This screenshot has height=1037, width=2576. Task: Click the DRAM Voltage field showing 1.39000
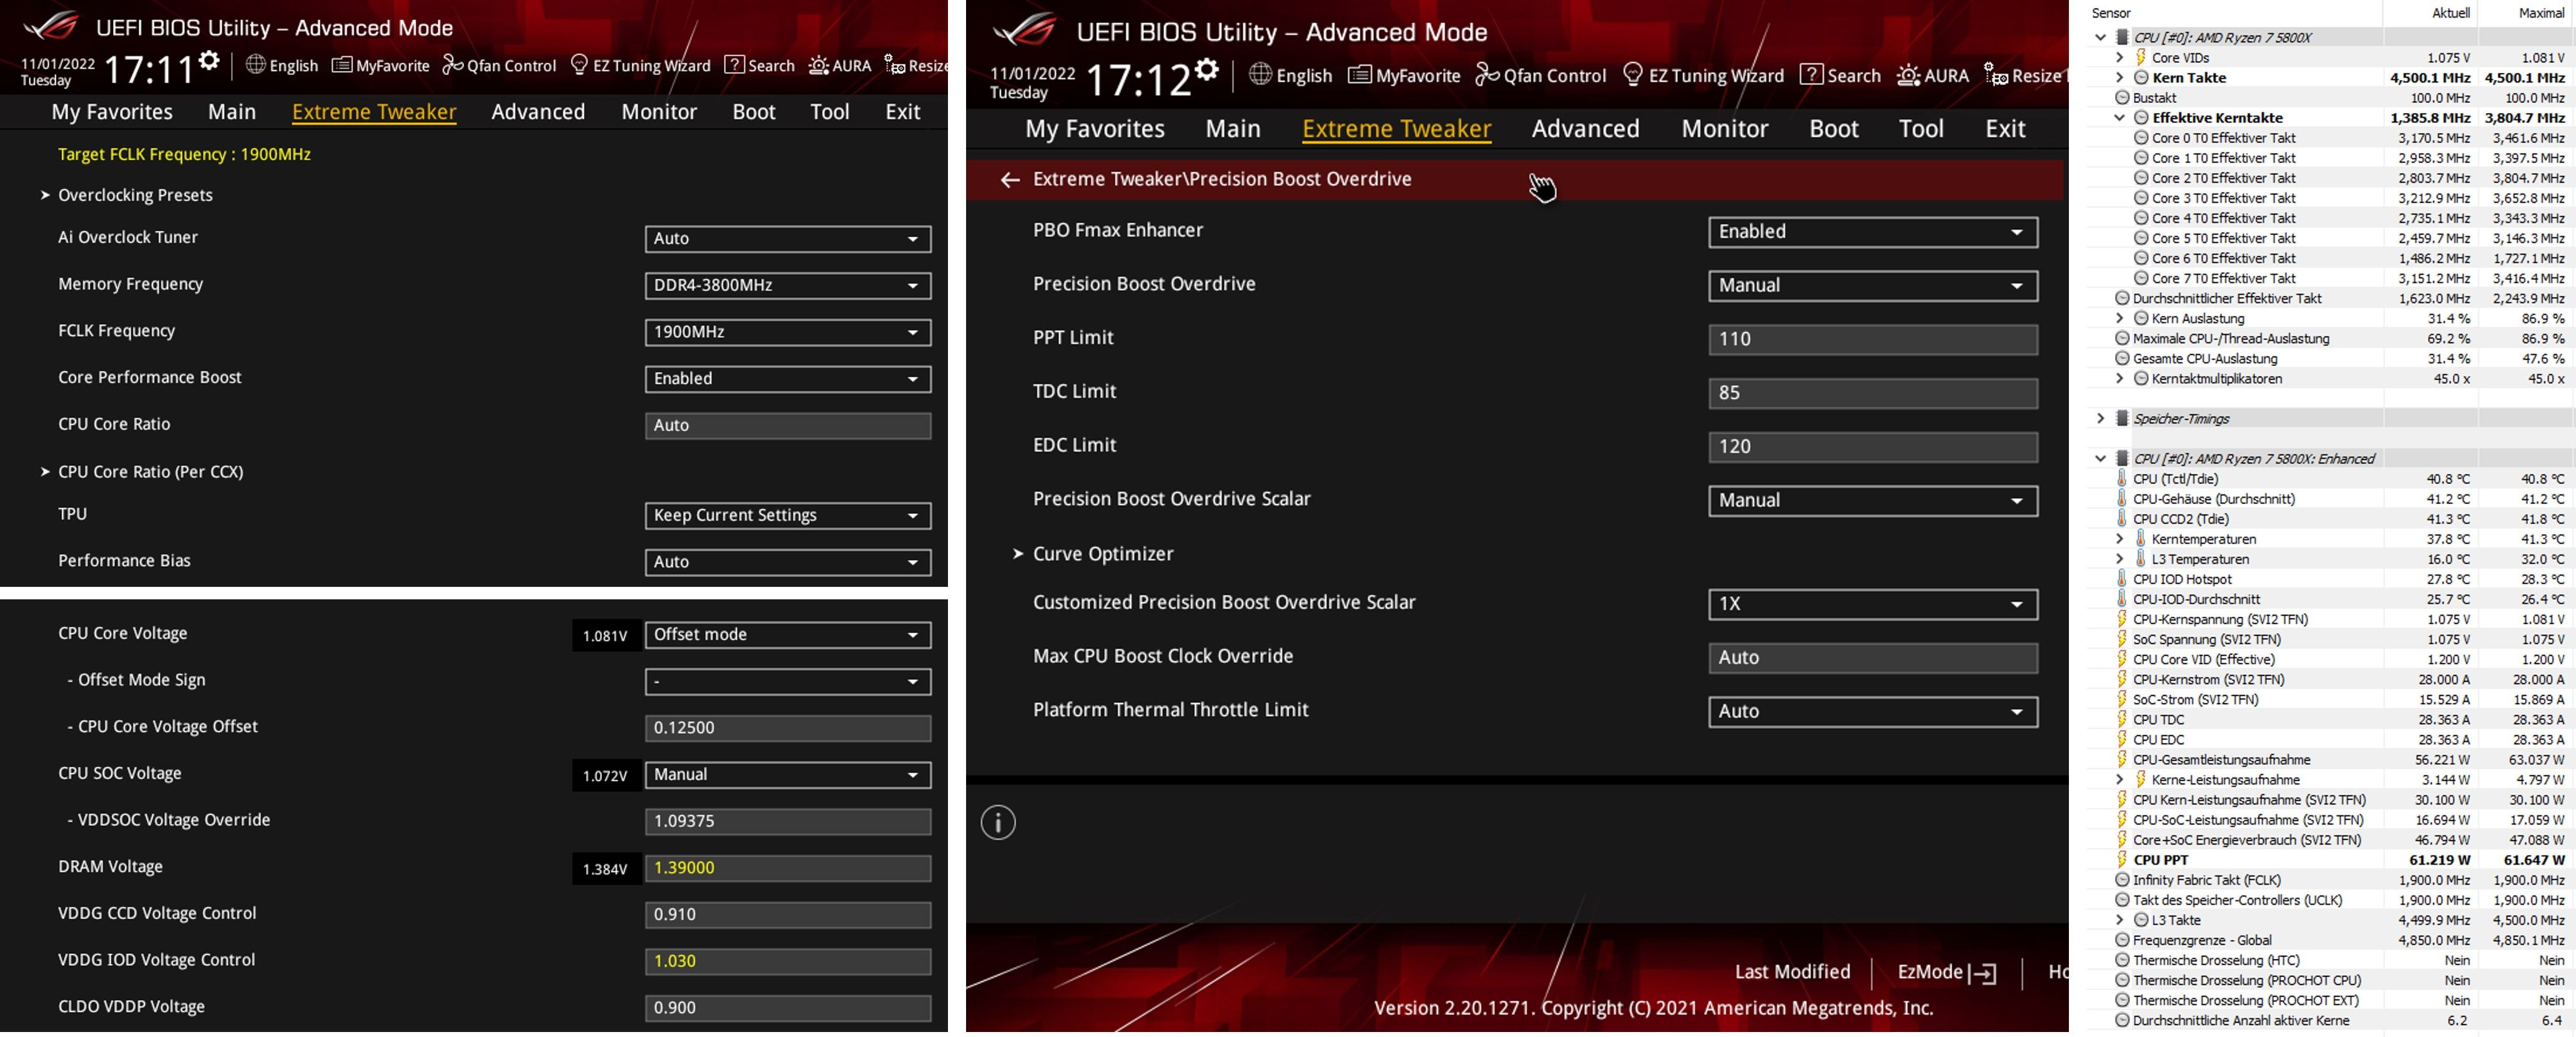[788, 868]
